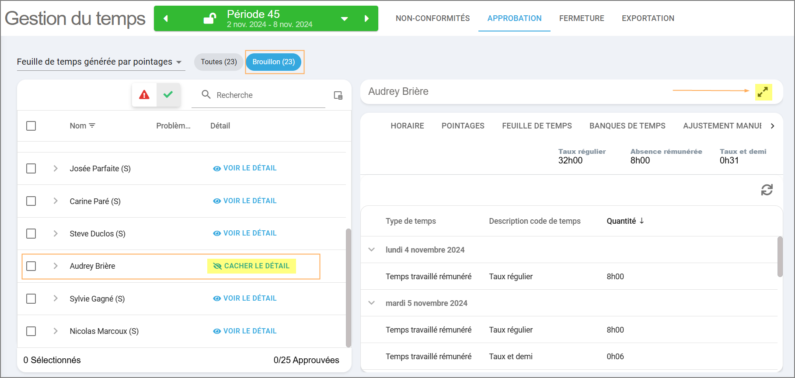Click the Type de temps column header
Screen dimensions: 795x378
pos(411,221)
